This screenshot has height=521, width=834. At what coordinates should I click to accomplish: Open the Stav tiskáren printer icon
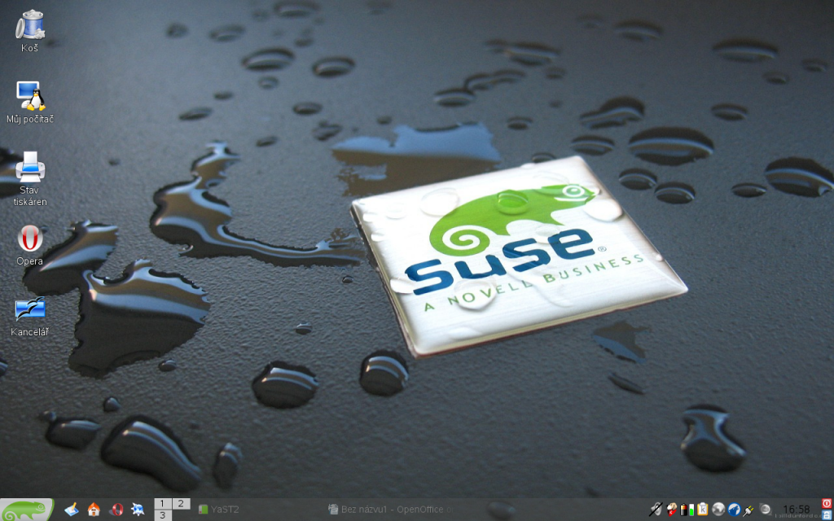pos(30,178)
